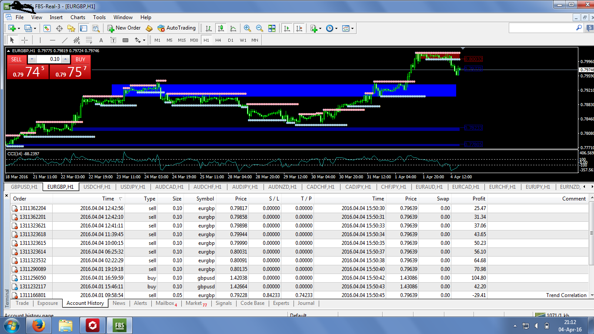
Task: Launch MetaEditor via the yellow book icon
Action: point(149,28)
